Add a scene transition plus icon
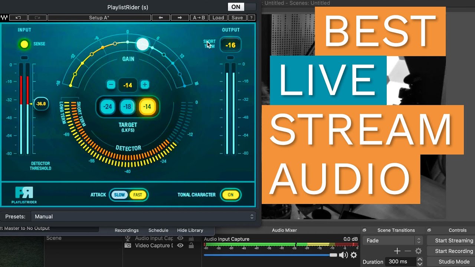This screenshot has height=267, width=475. click(397, 251)
